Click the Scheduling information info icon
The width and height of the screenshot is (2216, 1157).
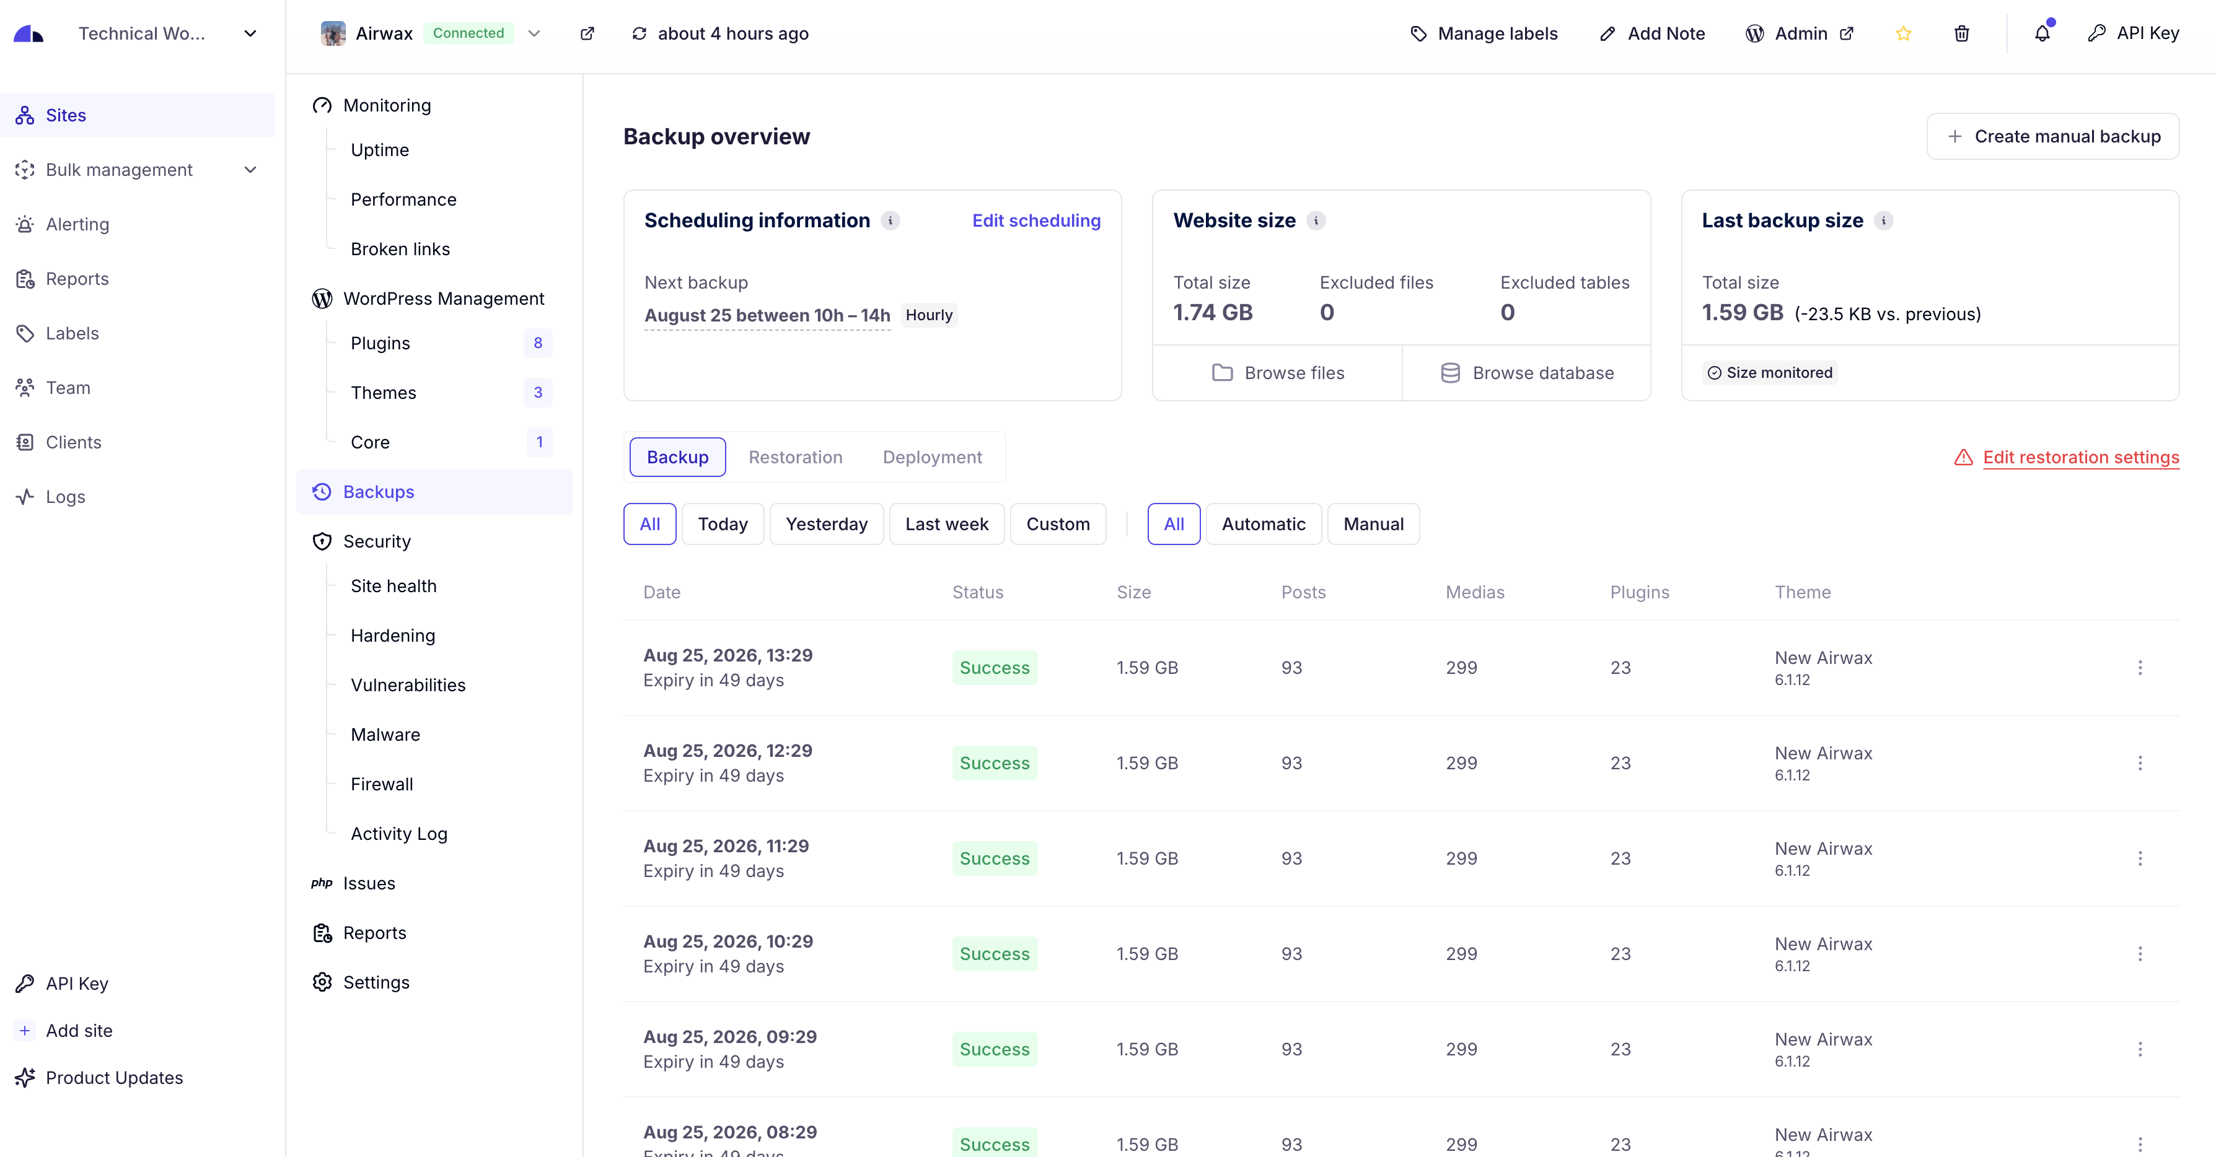coord(890,221)
